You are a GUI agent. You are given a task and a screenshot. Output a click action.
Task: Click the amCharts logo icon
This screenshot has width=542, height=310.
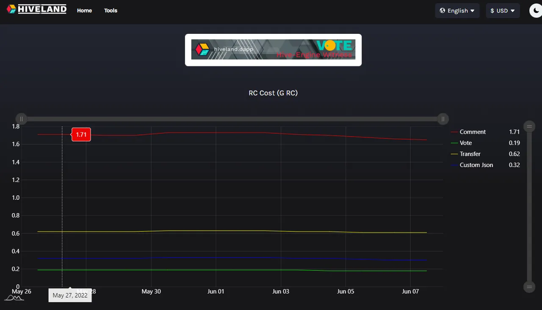point(14,298)
